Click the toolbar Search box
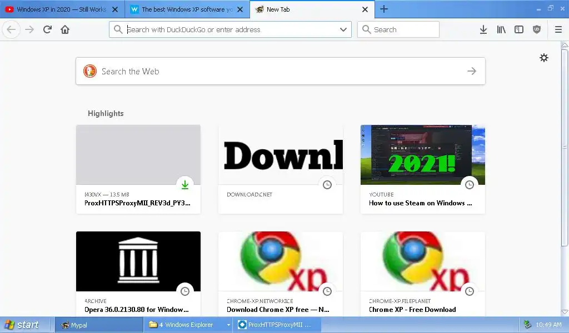The height and width of the screenshot is (333, 569). pyautogui.click(x=398, y=29)
